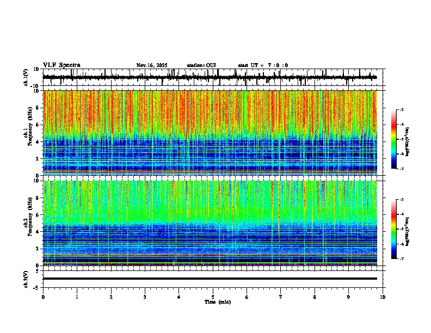Click the "-3" label atop ch.1 color bar
Viewport: 431px width, 333px height.
point(401,109)
